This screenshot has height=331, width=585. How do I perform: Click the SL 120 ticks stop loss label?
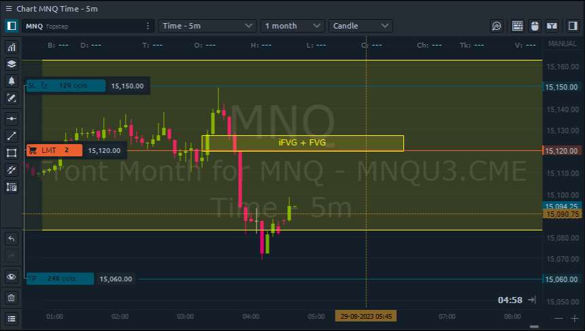66,86
